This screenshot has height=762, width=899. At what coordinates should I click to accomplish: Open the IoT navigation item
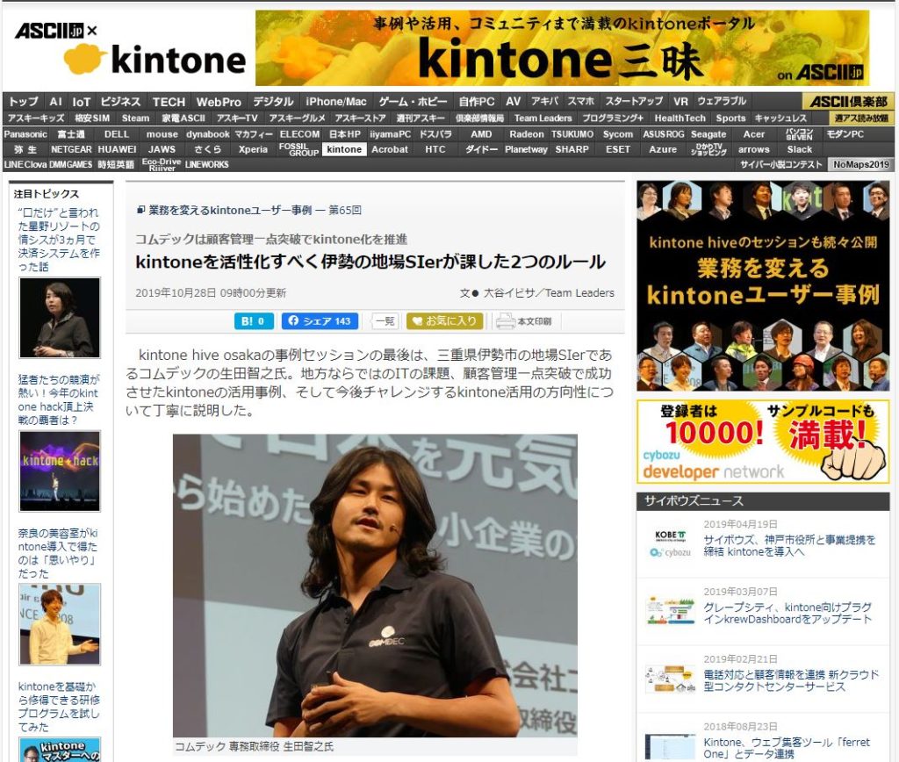pyautogui.click(x=81, y=102)
